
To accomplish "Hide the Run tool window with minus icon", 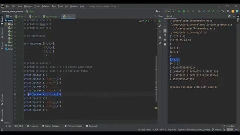I will (234, 16).
